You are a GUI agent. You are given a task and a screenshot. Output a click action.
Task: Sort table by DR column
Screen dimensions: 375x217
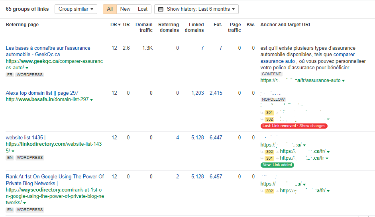coord(115,25)
